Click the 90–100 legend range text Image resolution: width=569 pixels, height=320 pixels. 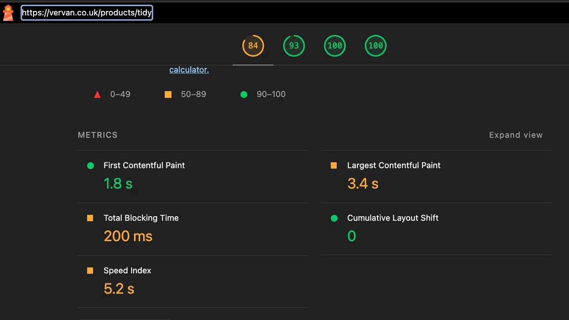[x=271, y=94]
